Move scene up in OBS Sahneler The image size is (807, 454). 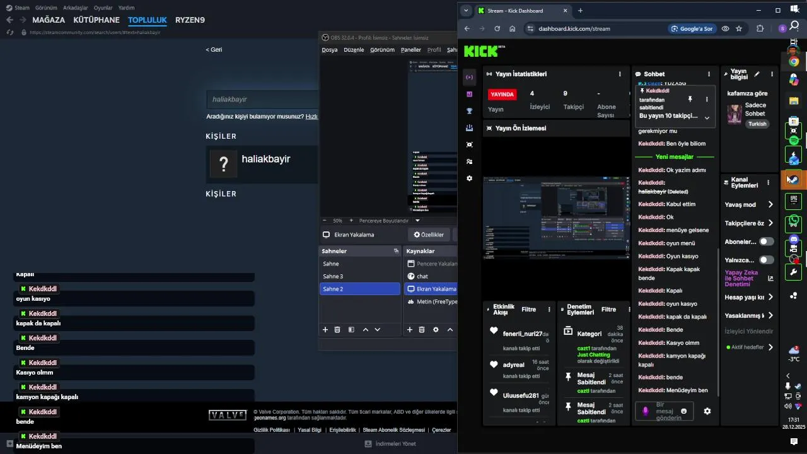pyautogui.click(x=365, y=330)
